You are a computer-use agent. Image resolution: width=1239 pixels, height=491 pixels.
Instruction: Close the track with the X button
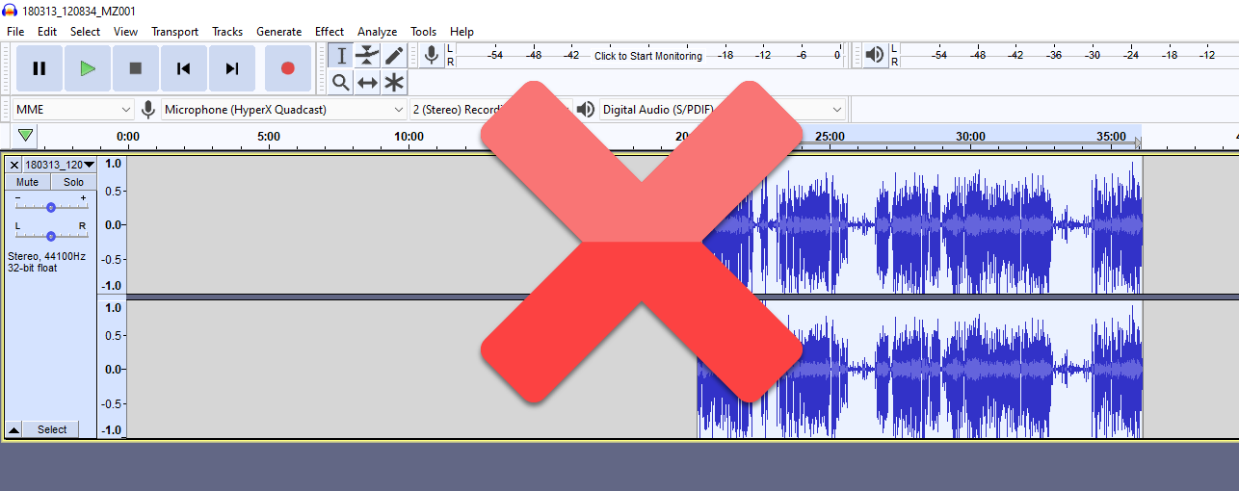coord(14,165)
